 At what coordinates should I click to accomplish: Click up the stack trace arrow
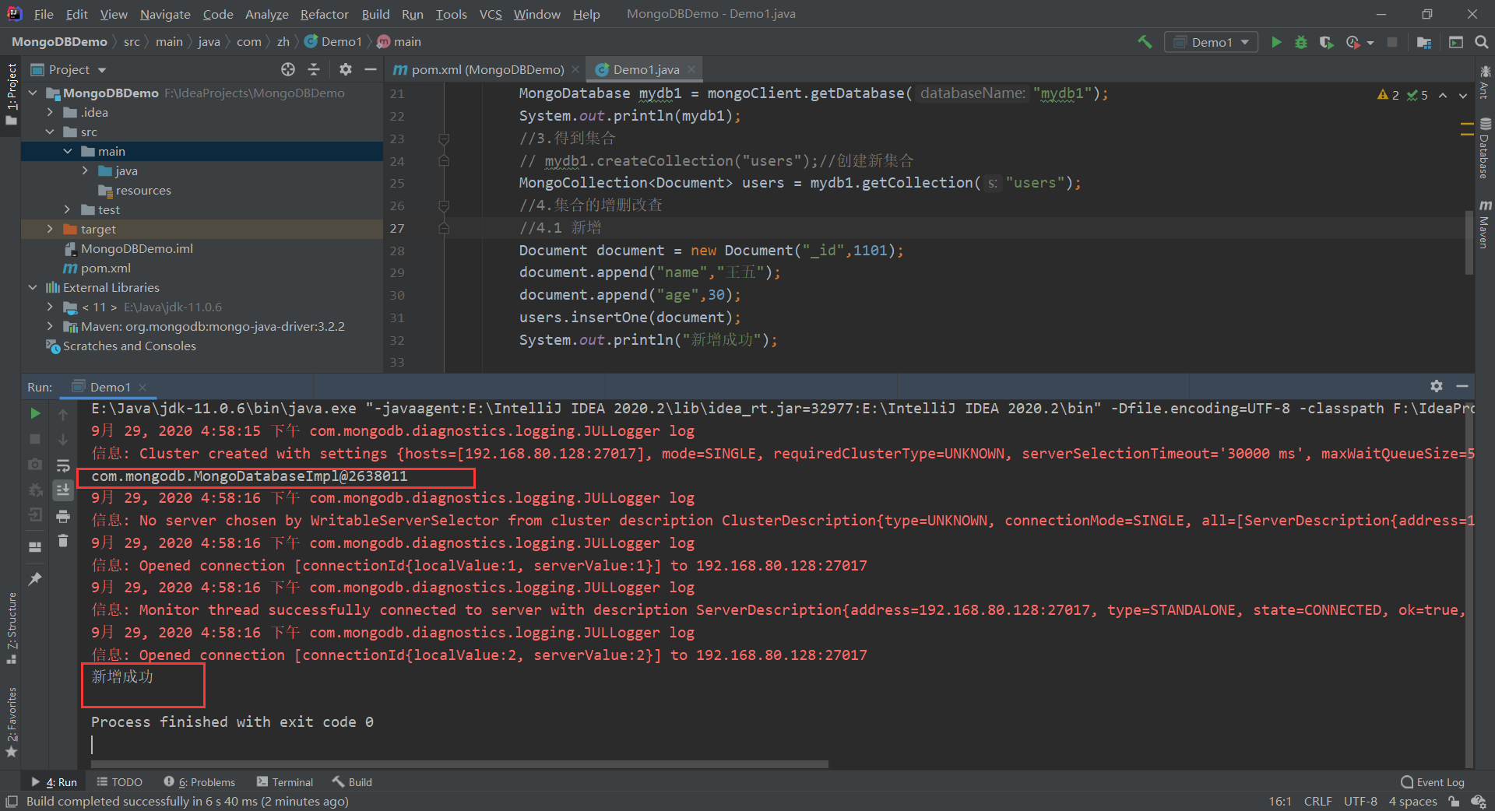click(63, 415)
